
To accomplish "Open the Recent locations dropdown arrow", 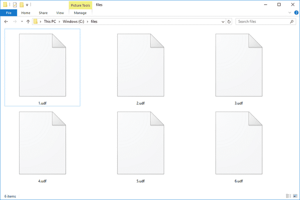I will [21, 22].
